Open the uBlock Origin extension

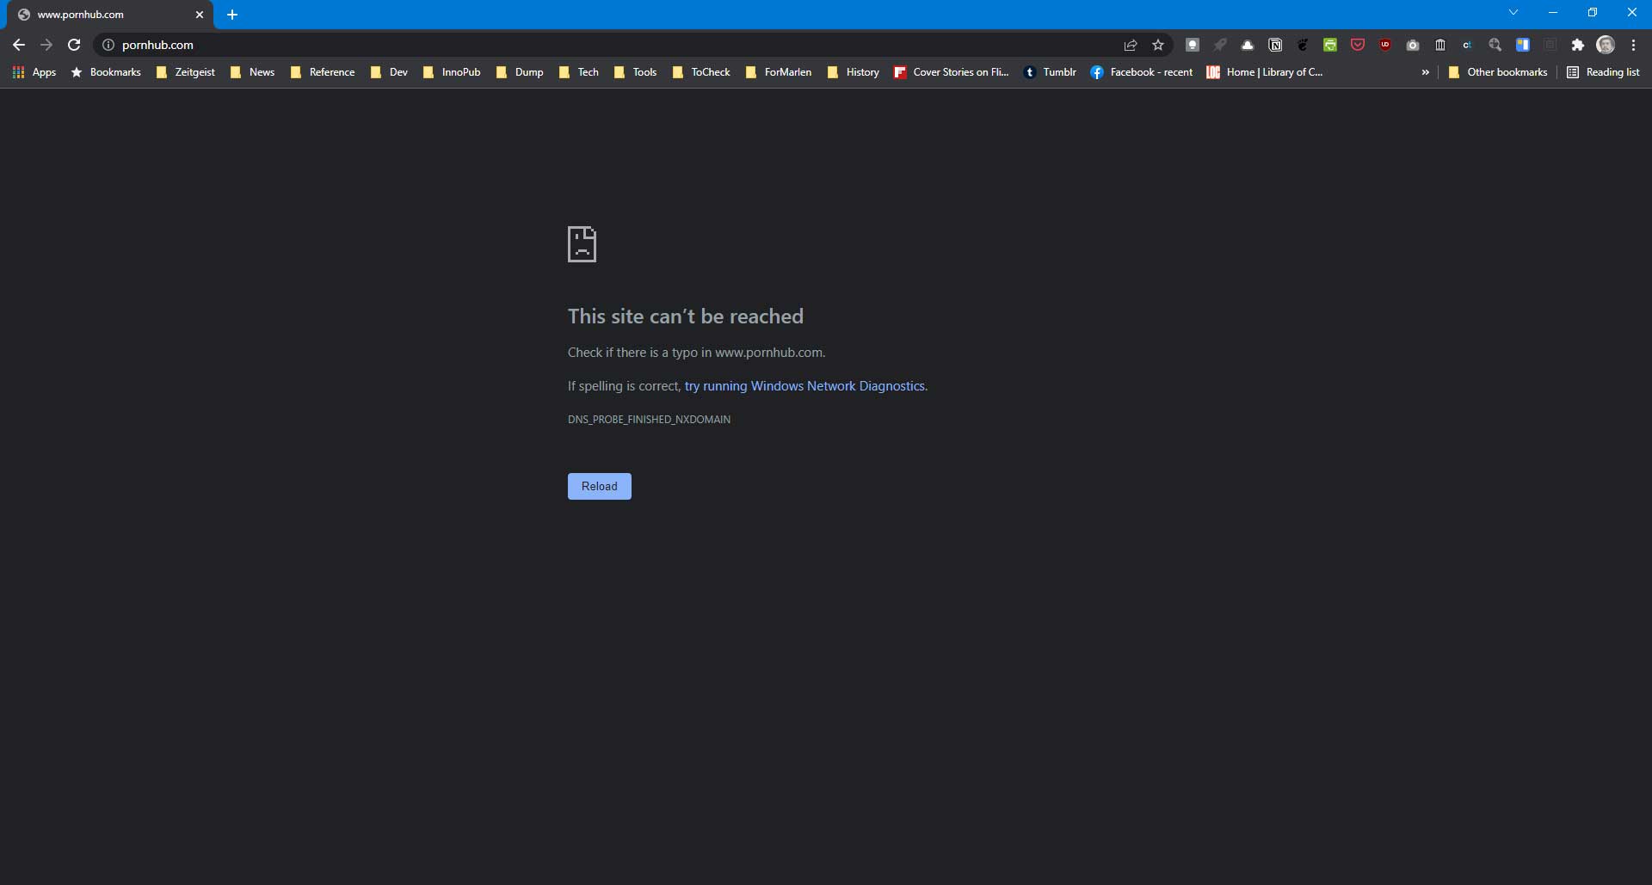click(x=1385, y=45)
